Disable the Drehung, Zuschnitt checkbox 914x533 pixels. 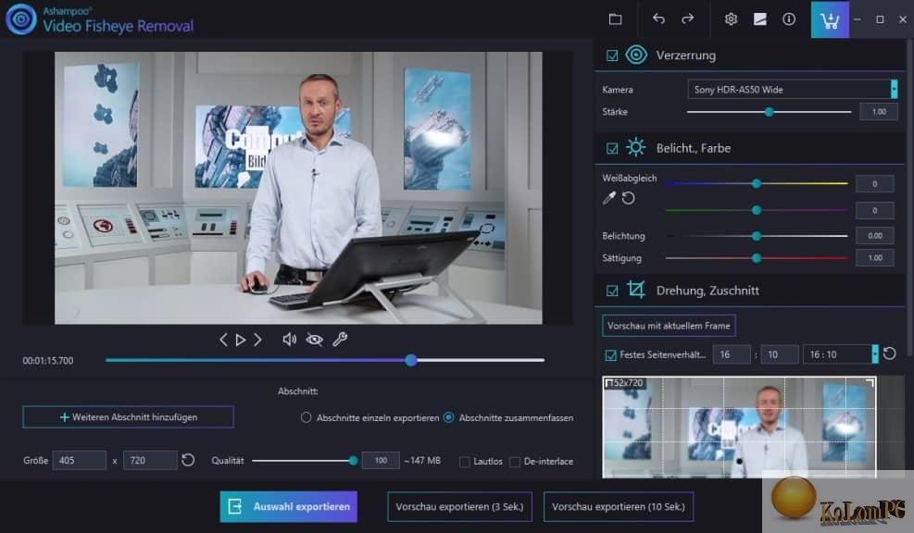tap(612, 291)
